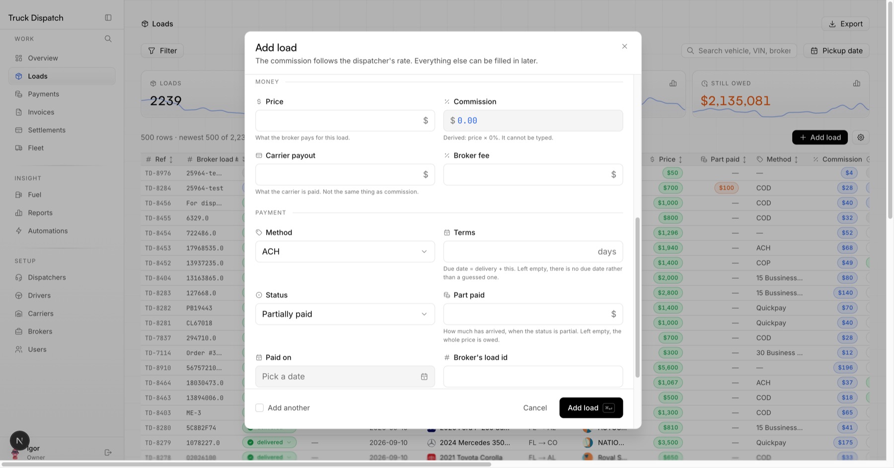Image resolution: width=894 pixels, height=468 pixels.
Task: Open Reports in the sidebar
Action: pos(62,213)
